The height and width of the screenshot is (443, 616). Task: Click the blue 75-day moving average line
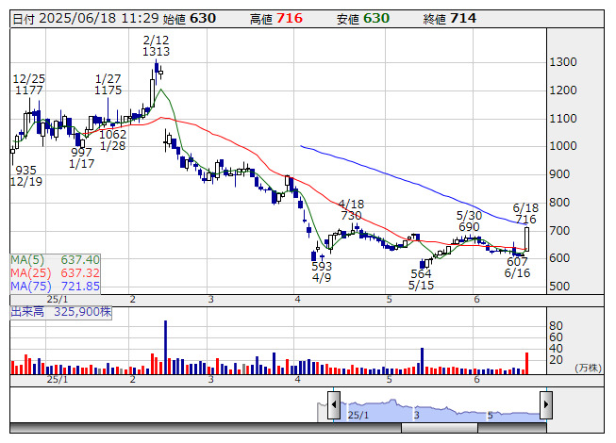pos(412,183)
